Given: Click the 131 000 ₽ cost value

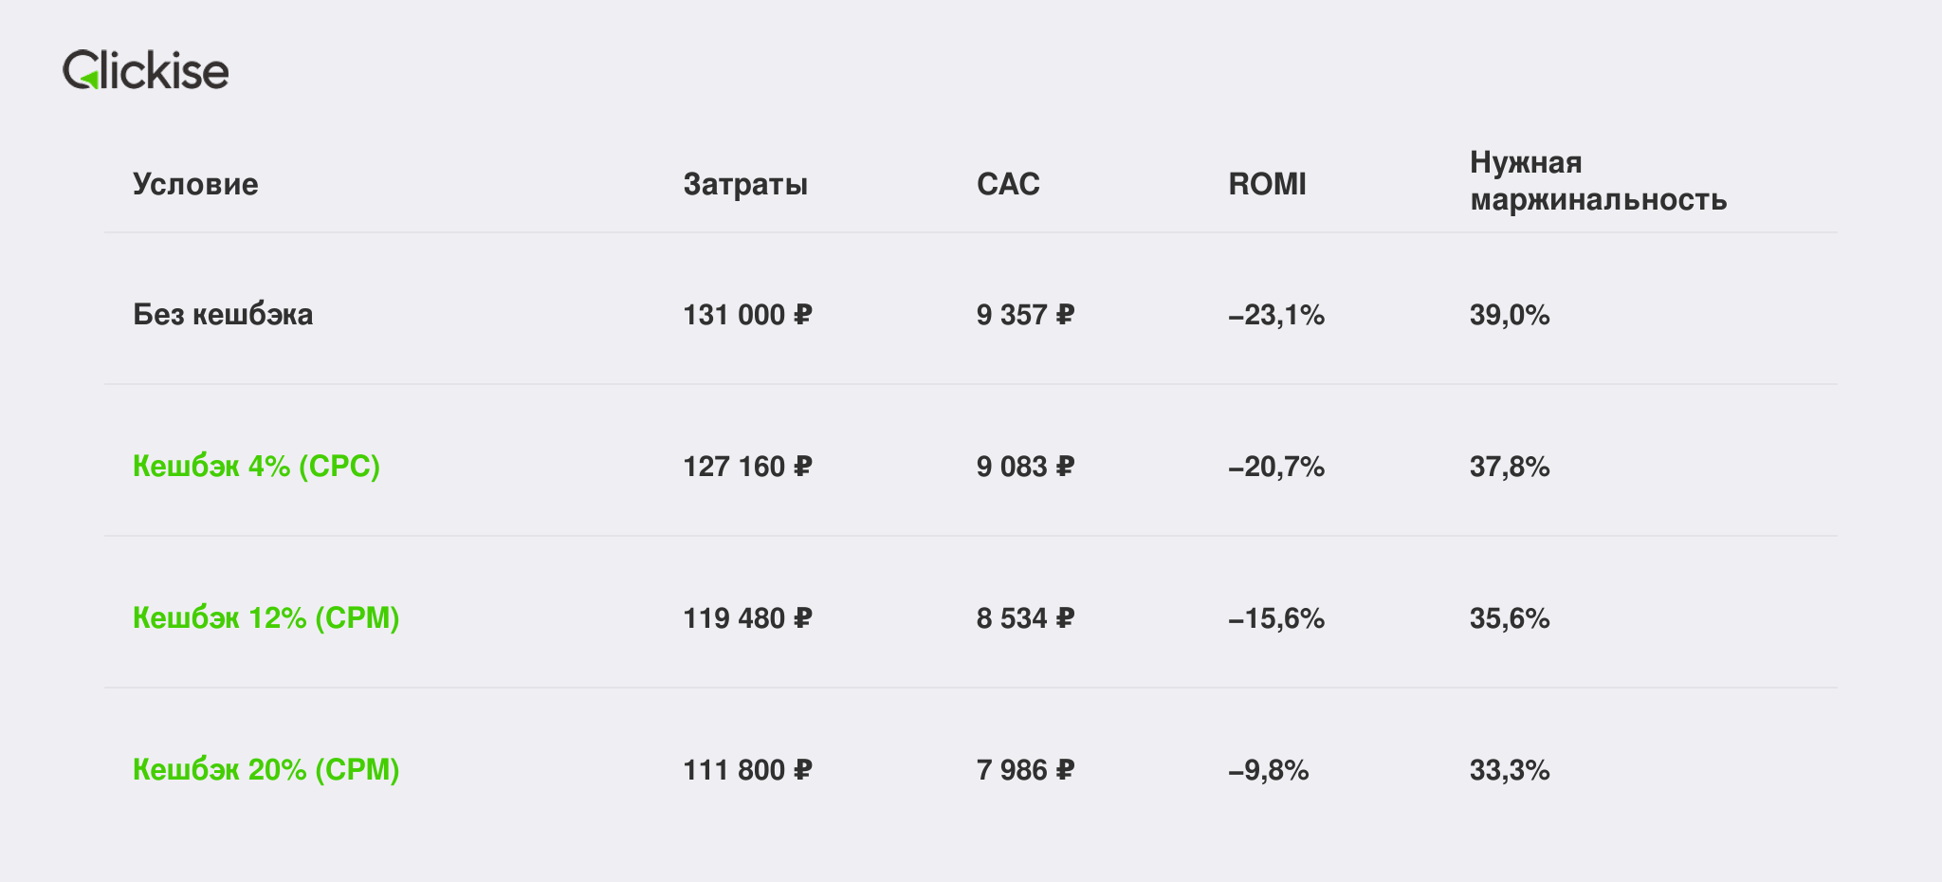Looking at the screenshot, I should tap(747, 315).
